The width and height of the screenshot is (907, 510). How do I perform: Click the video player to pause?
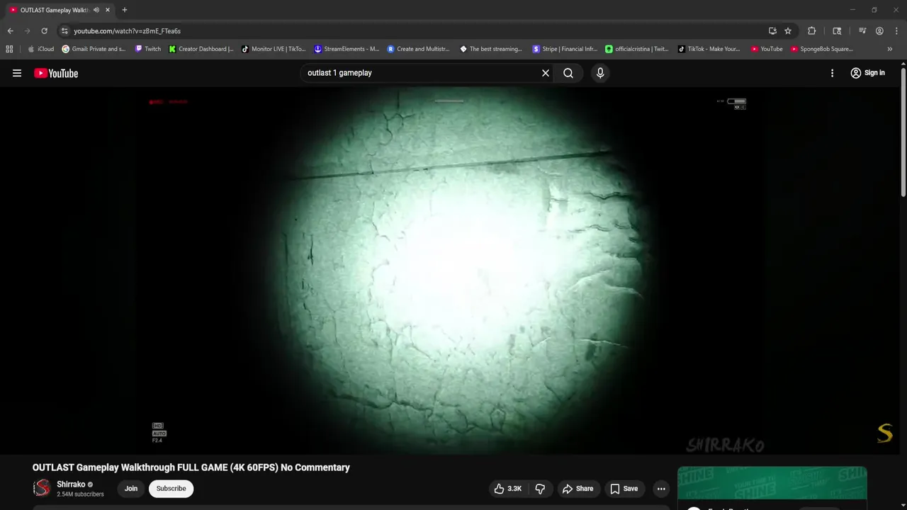[450, 271]
